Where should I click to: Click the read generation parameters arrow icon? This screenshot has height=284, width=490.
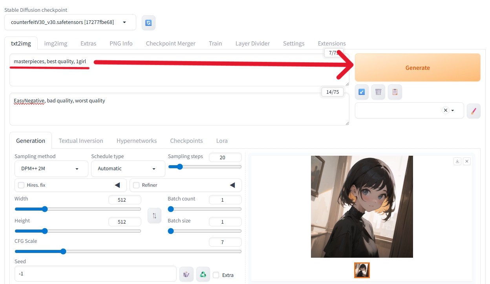[362, 92]
